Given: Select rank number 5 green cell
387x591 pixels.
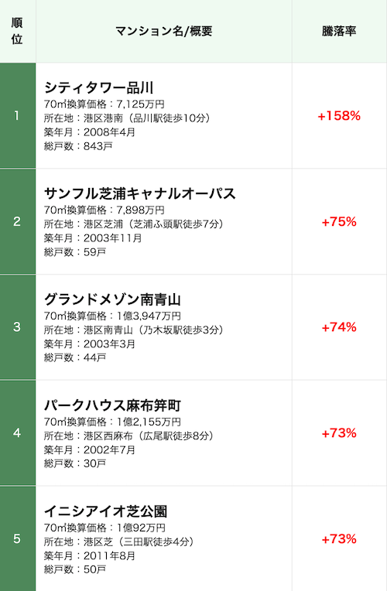Looking at the screenshot, I should [x=18, y=538].
